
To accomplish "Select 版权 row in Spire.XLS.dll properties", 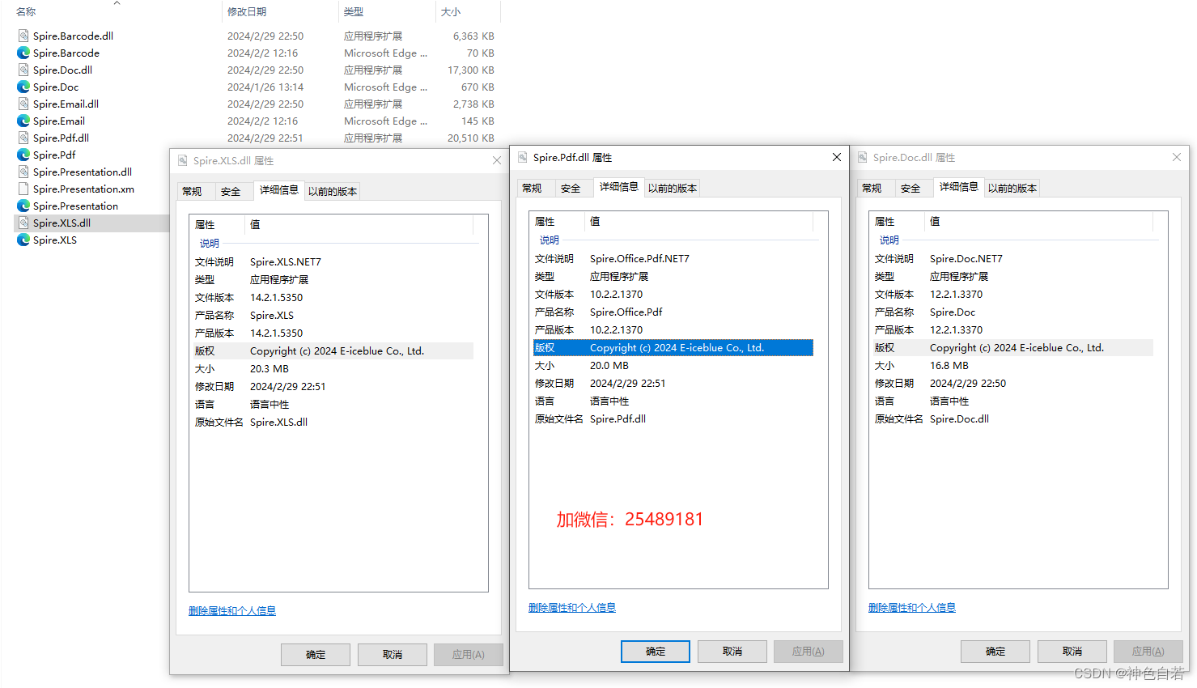I will tap(333, 351).
